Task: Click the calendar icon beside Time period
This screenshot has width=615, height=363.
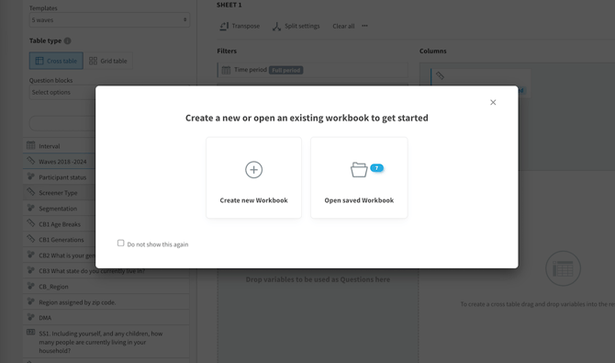Action: [x=226, y=70]
